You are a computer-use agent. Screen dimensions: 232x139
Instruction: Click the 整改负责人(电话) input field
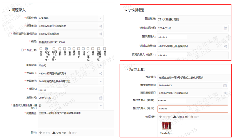click(x=192, y=109)
